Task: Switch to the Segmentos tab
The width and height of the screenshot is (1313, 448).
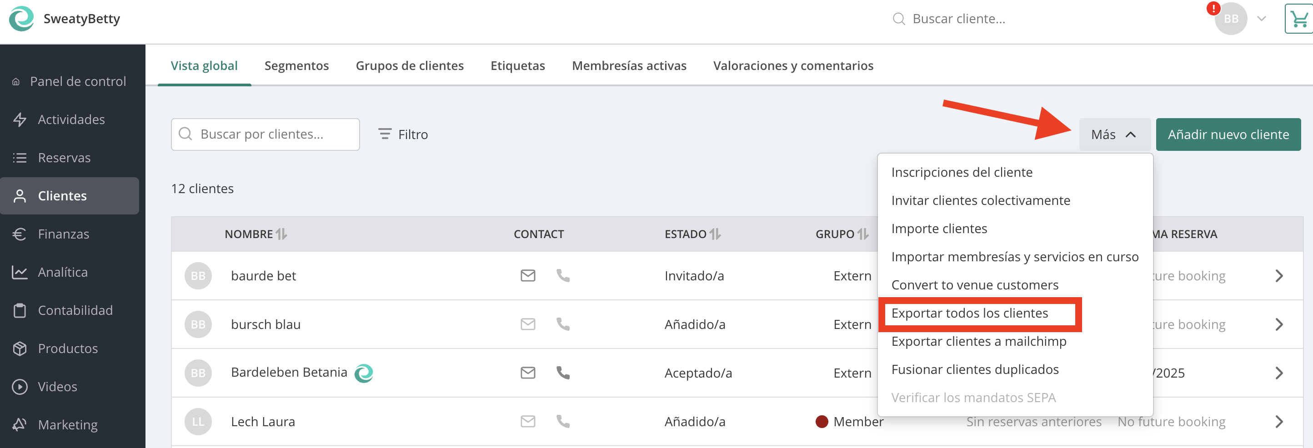Action: (296, 66)
